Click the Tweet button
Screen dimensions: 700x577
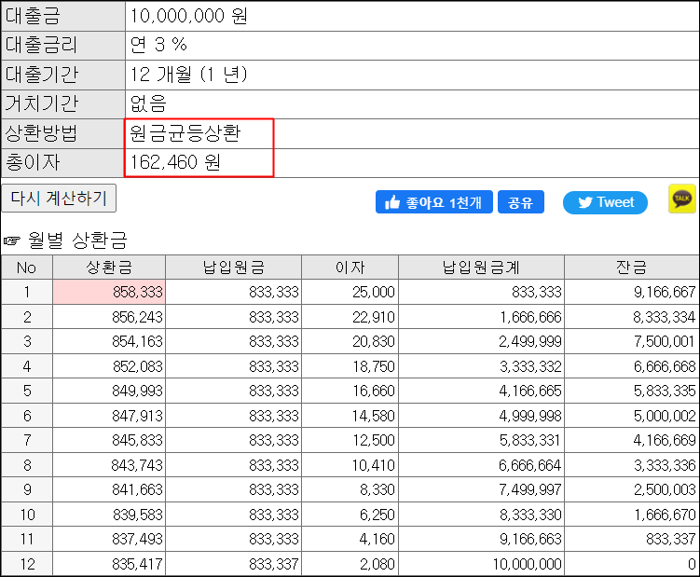point(605,203)
